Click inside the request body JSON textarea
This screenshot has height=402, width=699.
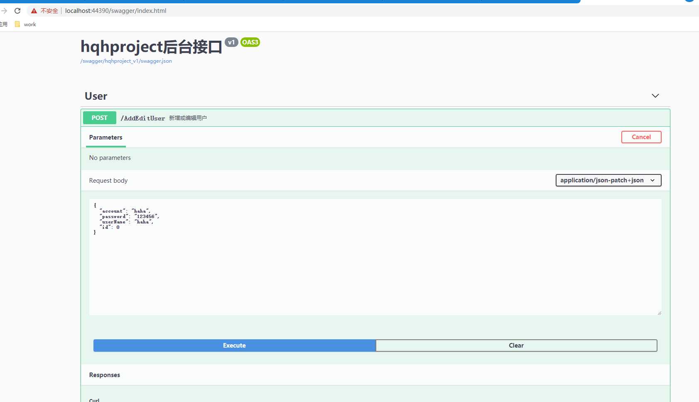[375, 257]
